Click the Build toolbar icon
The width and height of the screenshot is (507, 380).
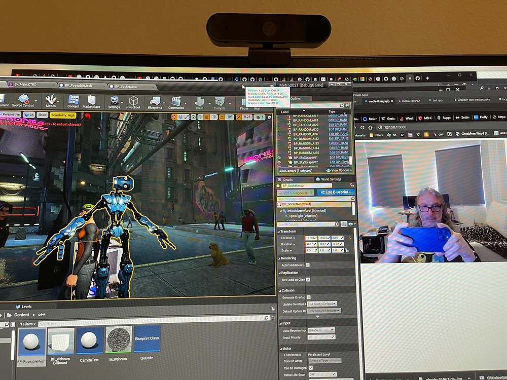point(200,103)
